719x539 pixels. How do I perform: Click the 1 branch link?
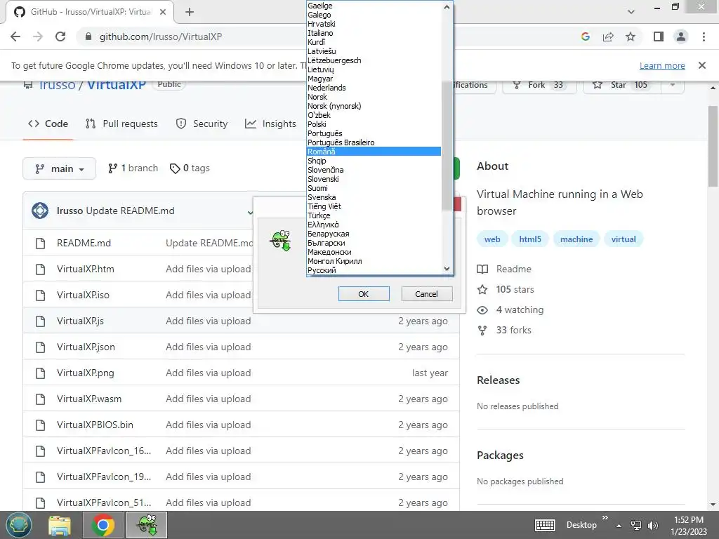[x=133, y=168]
